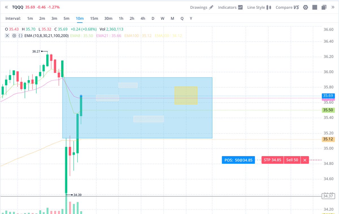The width and height of the screenshot is (339, 214).
Task: Select the 1m interval
Action: [30, 18]
